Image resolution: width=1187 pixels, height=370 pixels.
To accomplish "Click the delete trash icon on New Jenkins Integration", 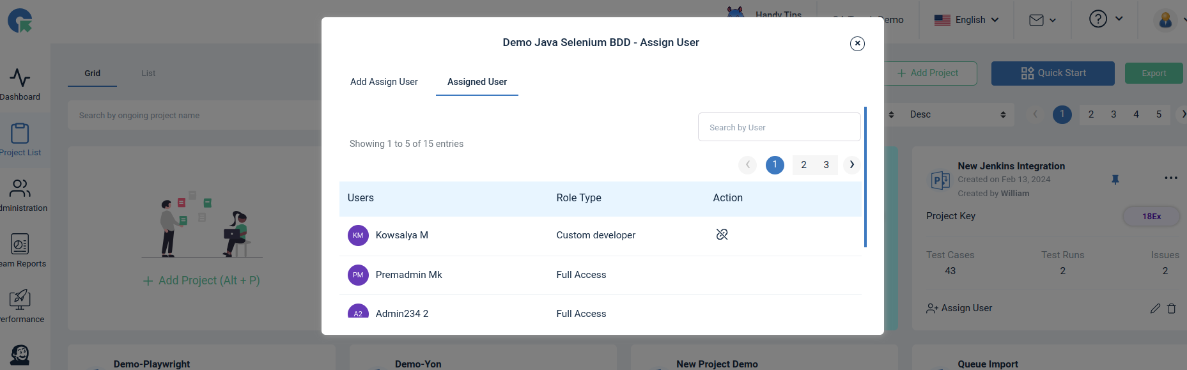I will (1171, 309).
